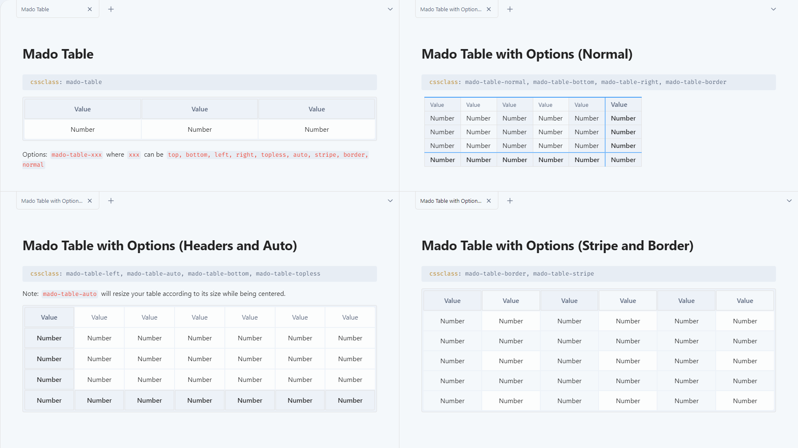The image size is (798, 448).
Task: Close the 'Mado Table' tab
Action: tap(90, 9)
